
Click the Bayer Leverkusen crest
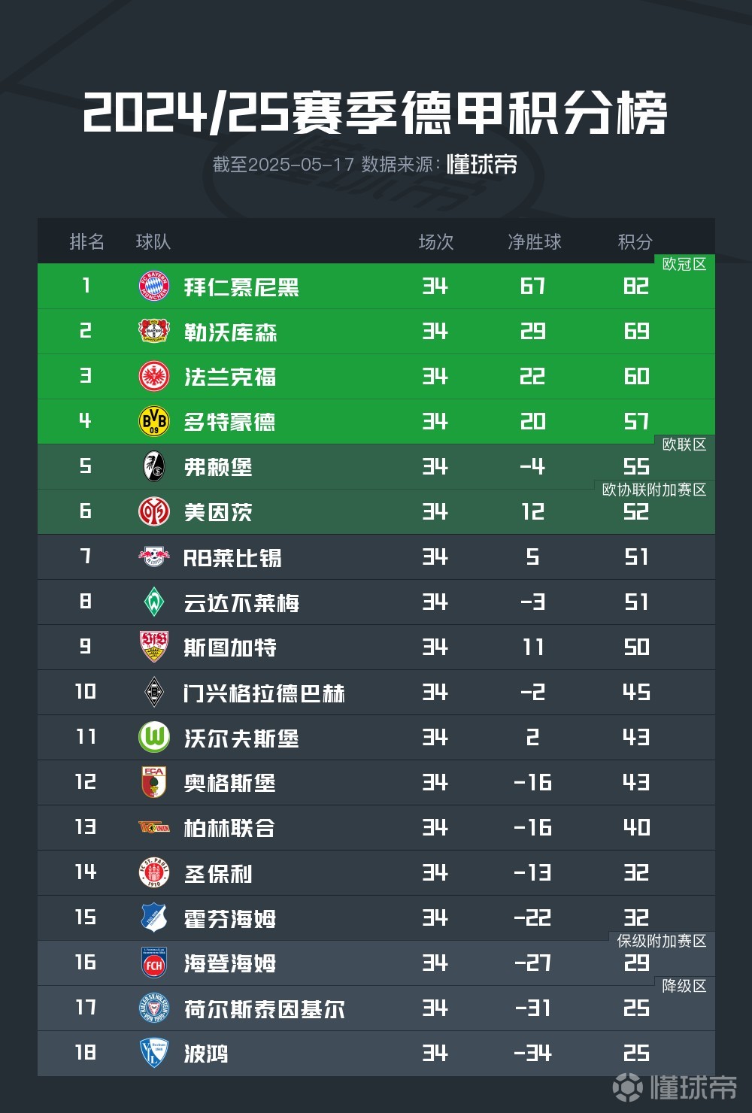tap(154, 332)
